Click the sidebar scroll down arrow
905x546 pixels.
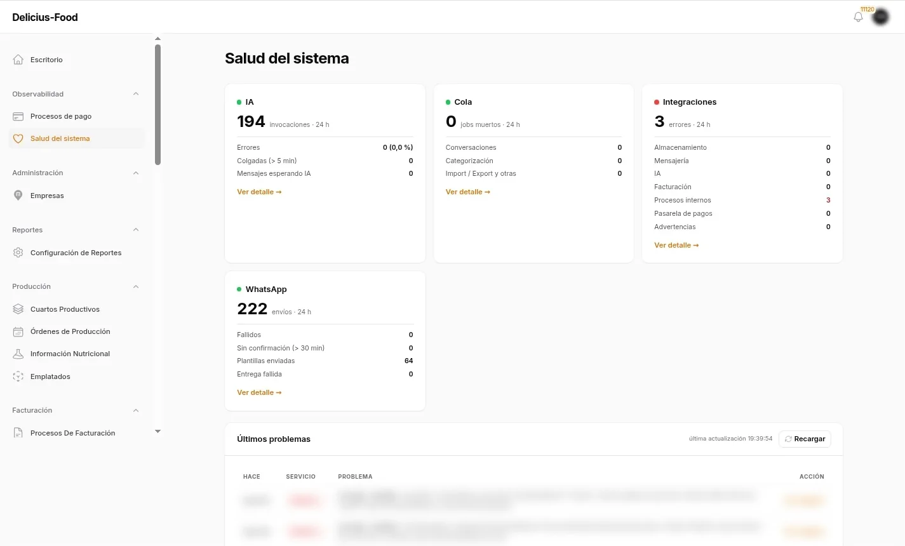point(158,431)
